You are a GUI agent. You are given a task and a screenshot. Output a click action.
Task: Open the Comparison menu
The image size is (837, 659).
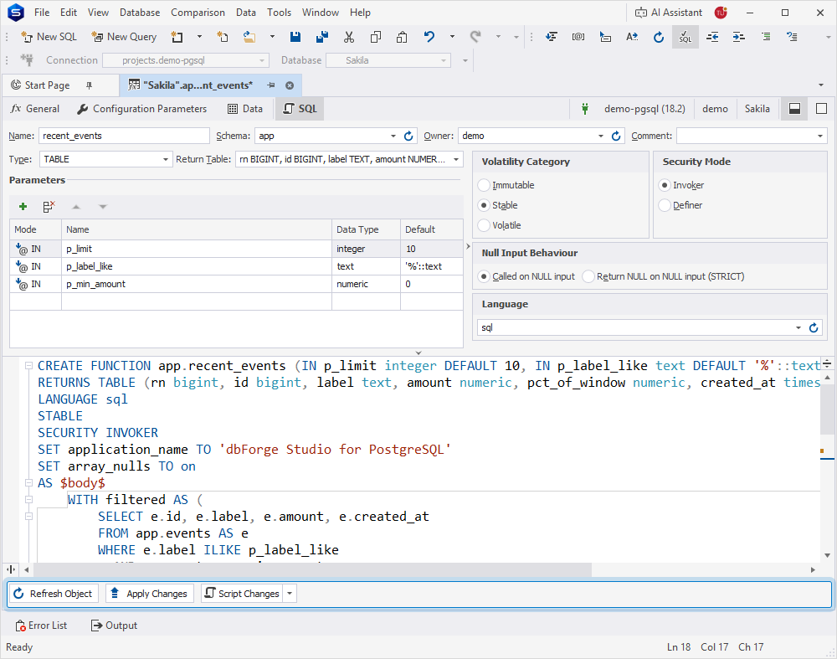click(x=198, y=13)
